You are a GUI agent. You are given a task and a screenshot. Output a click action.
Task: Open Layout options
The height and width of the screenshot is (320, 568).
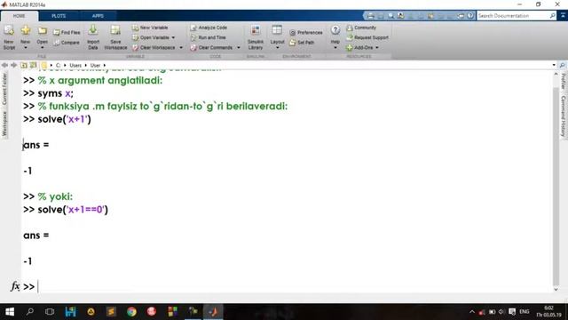[x=277, y=37]
